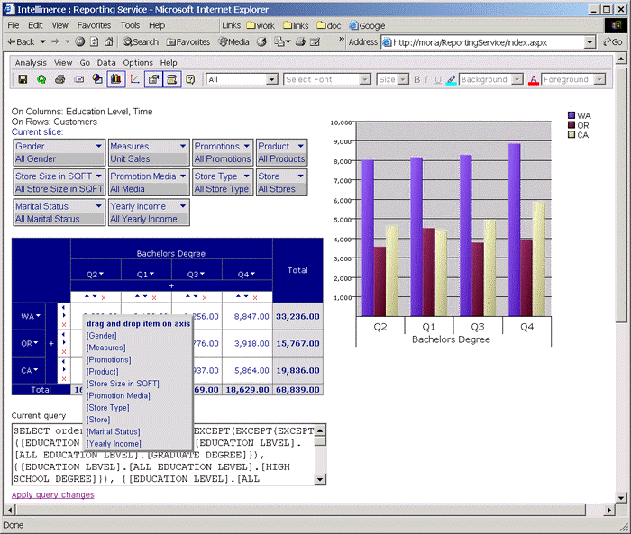Click the Apply query changes link
631x534 pixels.
(52, 494)
